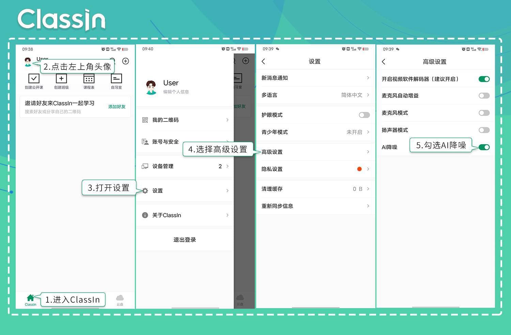Open the 隐私设置 menu row
Viewport: 511px width, 335px height.
(x=315, y=169)
